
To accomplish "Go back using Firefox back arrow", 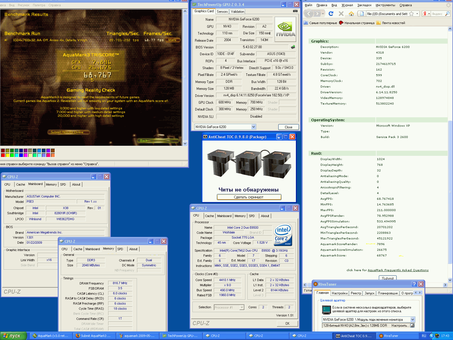I will (309, 14).
